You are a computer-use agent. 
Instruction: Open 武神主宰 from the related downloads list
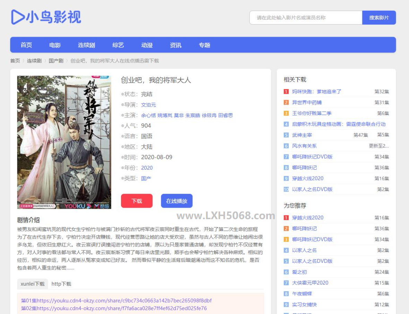pos(302,135)
